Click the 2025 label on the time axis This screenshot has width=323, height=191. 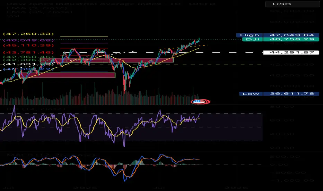[85, 188]
